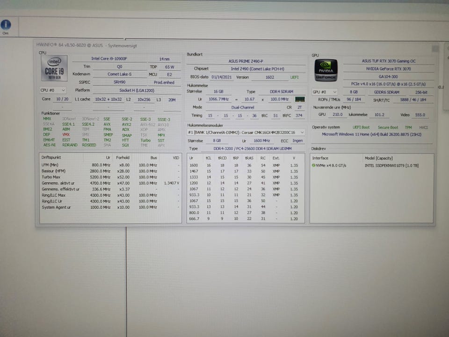Image resolution: width=449 pixels, height=337 pixels.
Task: Click the Video clock 555.0 value
Action: coord(420,115)
